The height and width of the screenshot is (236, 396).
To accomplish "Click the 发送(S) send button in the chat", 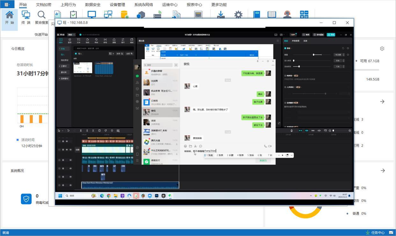I will [263, 161].
